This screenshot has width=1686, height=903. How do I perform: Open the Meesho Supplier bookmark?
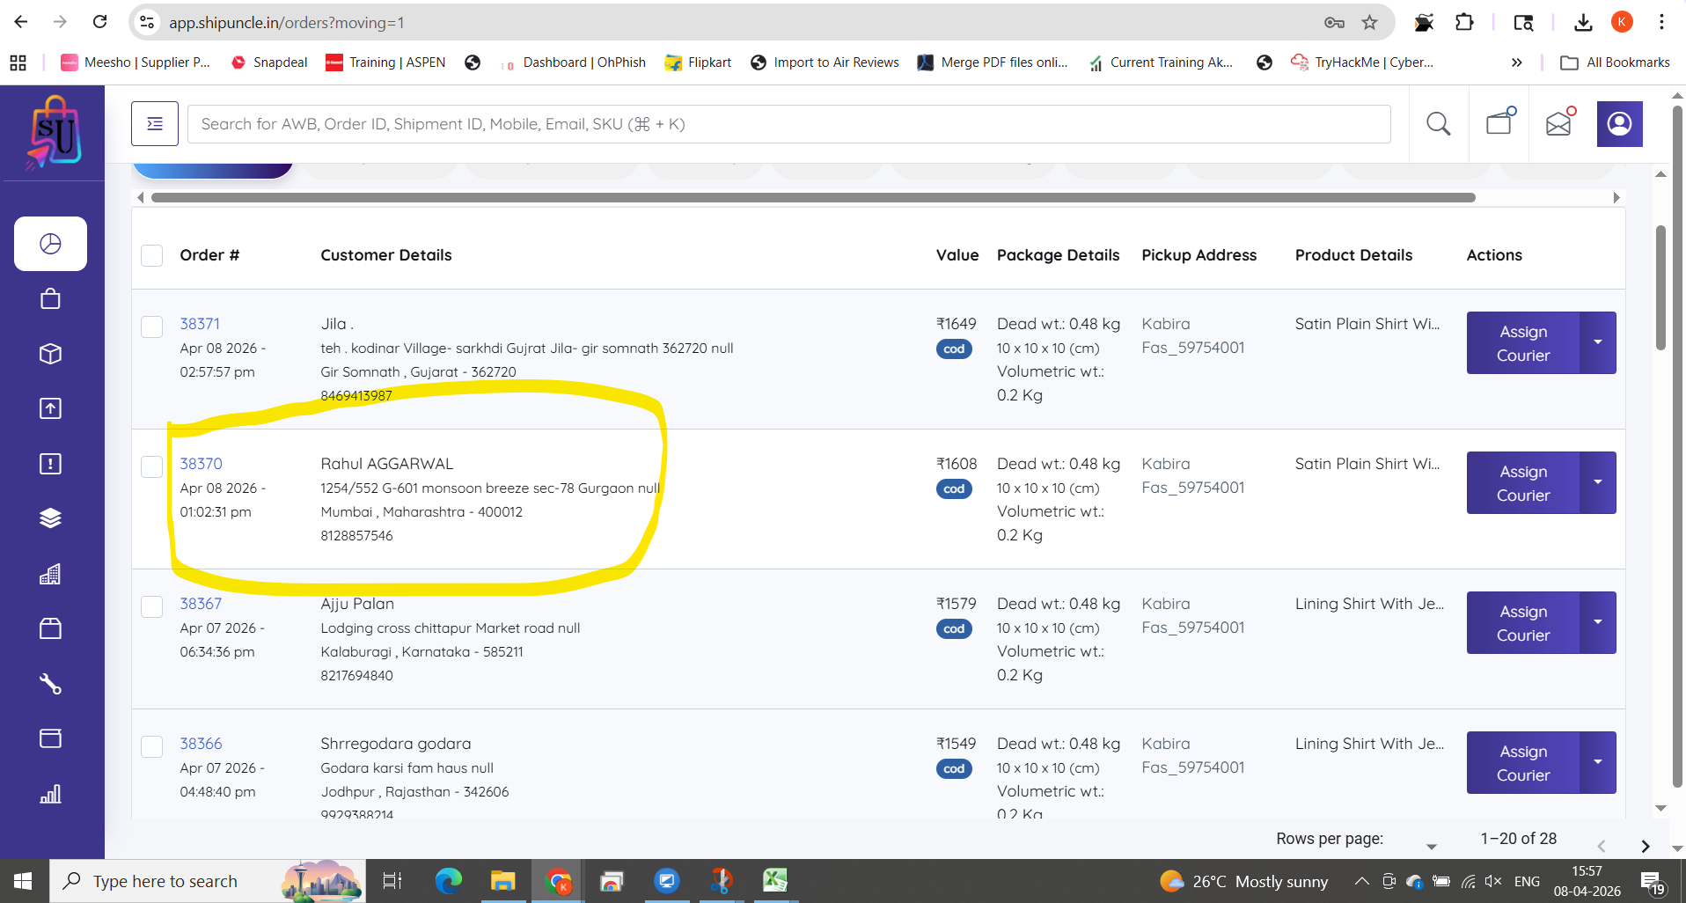tap(135, 62)
